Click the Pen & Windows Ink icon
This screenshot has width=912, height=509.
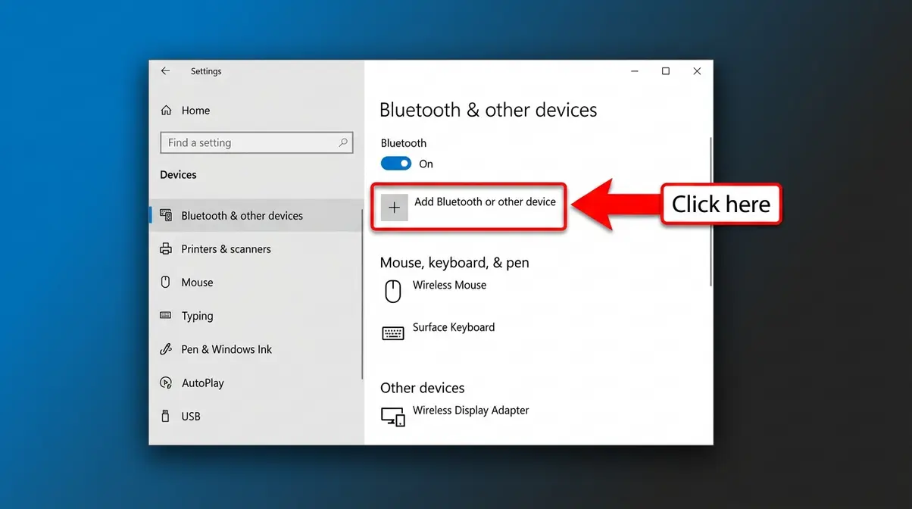tap(166, 349)
